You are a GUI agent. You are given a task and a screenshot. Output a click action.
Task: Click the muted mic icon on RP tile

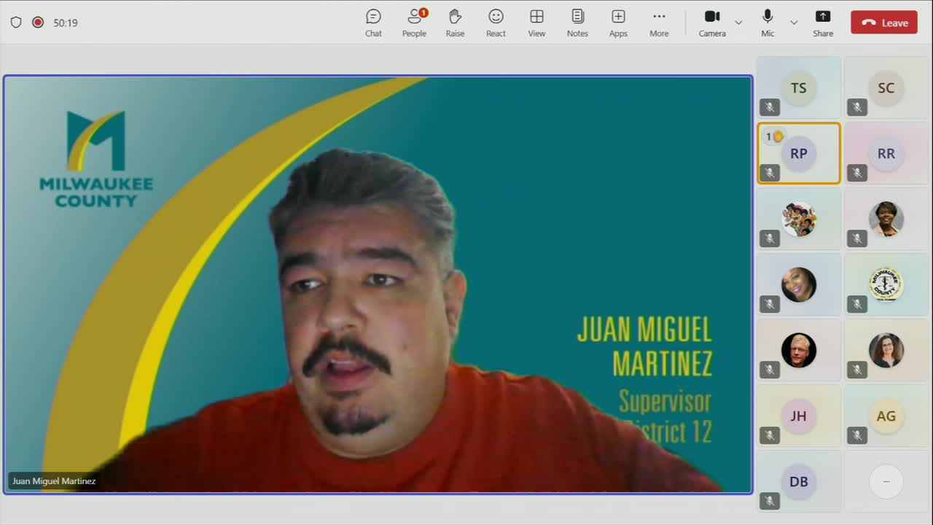(x=770, y=173)
